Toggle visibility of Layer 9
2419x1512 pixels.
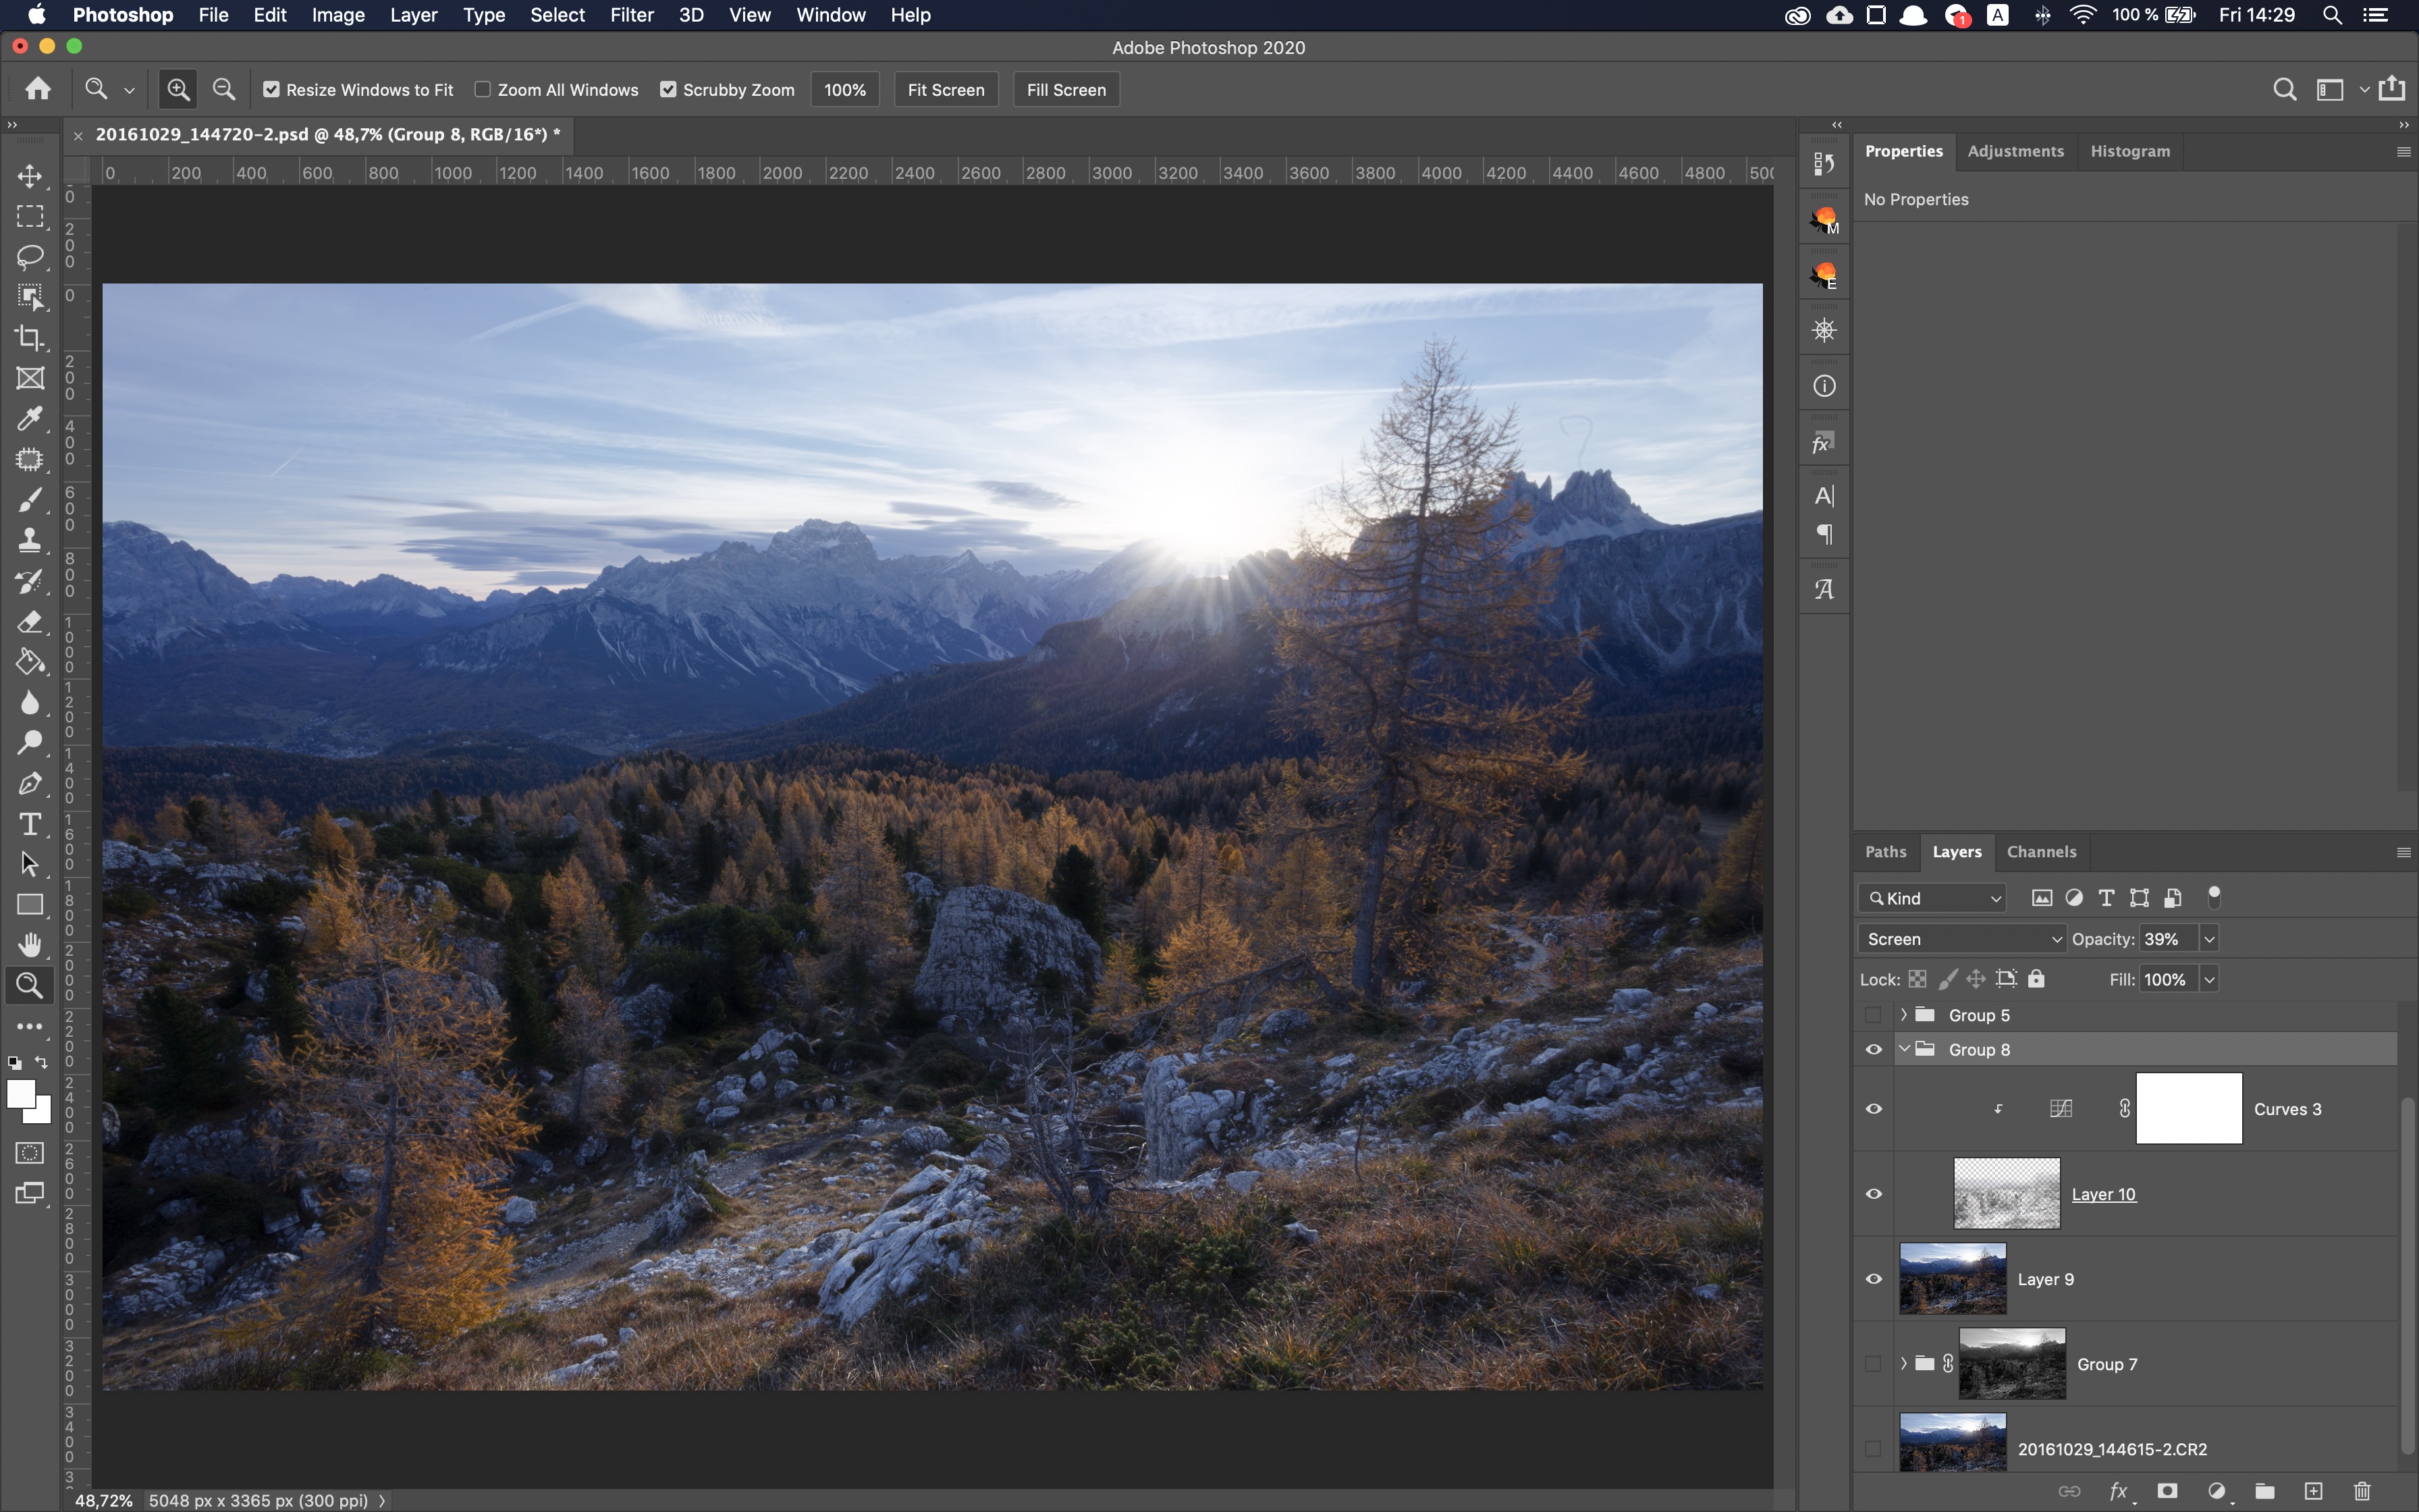tap(1872, 1277)
